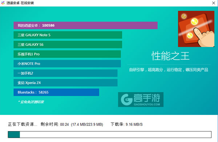This screenshot has height=142, width=218.
Task: Close the 逍遥安卓 installer window
Action: click(x=214, y=3)
